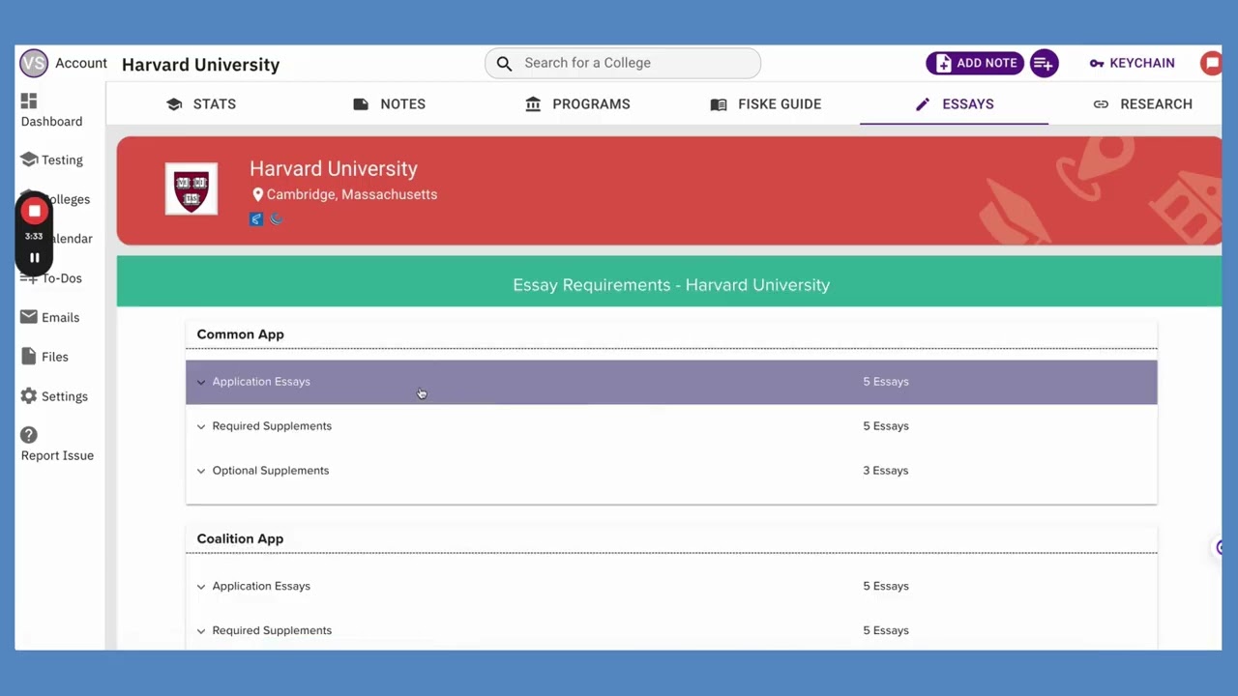
Task: Click the Common App section heading
Action: 240,334
